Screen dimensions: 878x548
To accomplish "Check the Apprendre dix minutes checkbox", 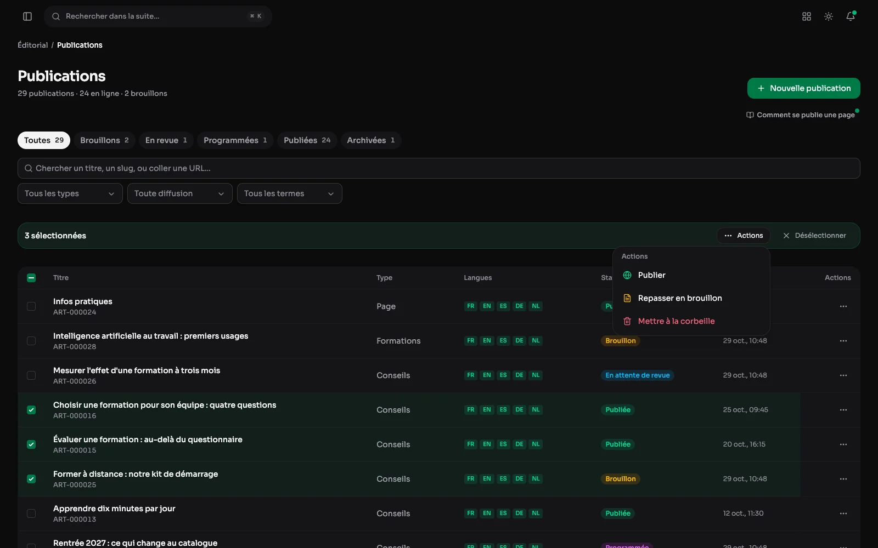I will (31, 513).
